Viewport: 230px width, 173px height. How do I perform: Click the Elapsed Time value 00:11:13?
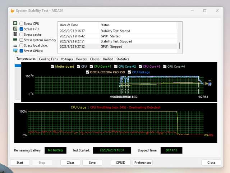171,150
